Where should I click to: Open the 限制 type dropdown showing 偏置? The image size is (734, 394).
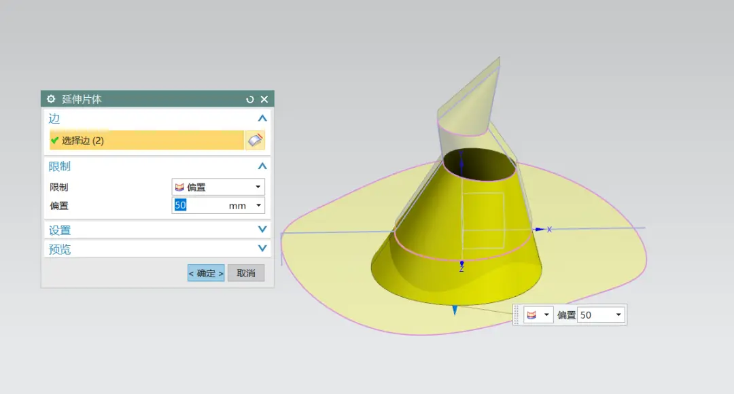pyautogui.click(x=218, y=187)
